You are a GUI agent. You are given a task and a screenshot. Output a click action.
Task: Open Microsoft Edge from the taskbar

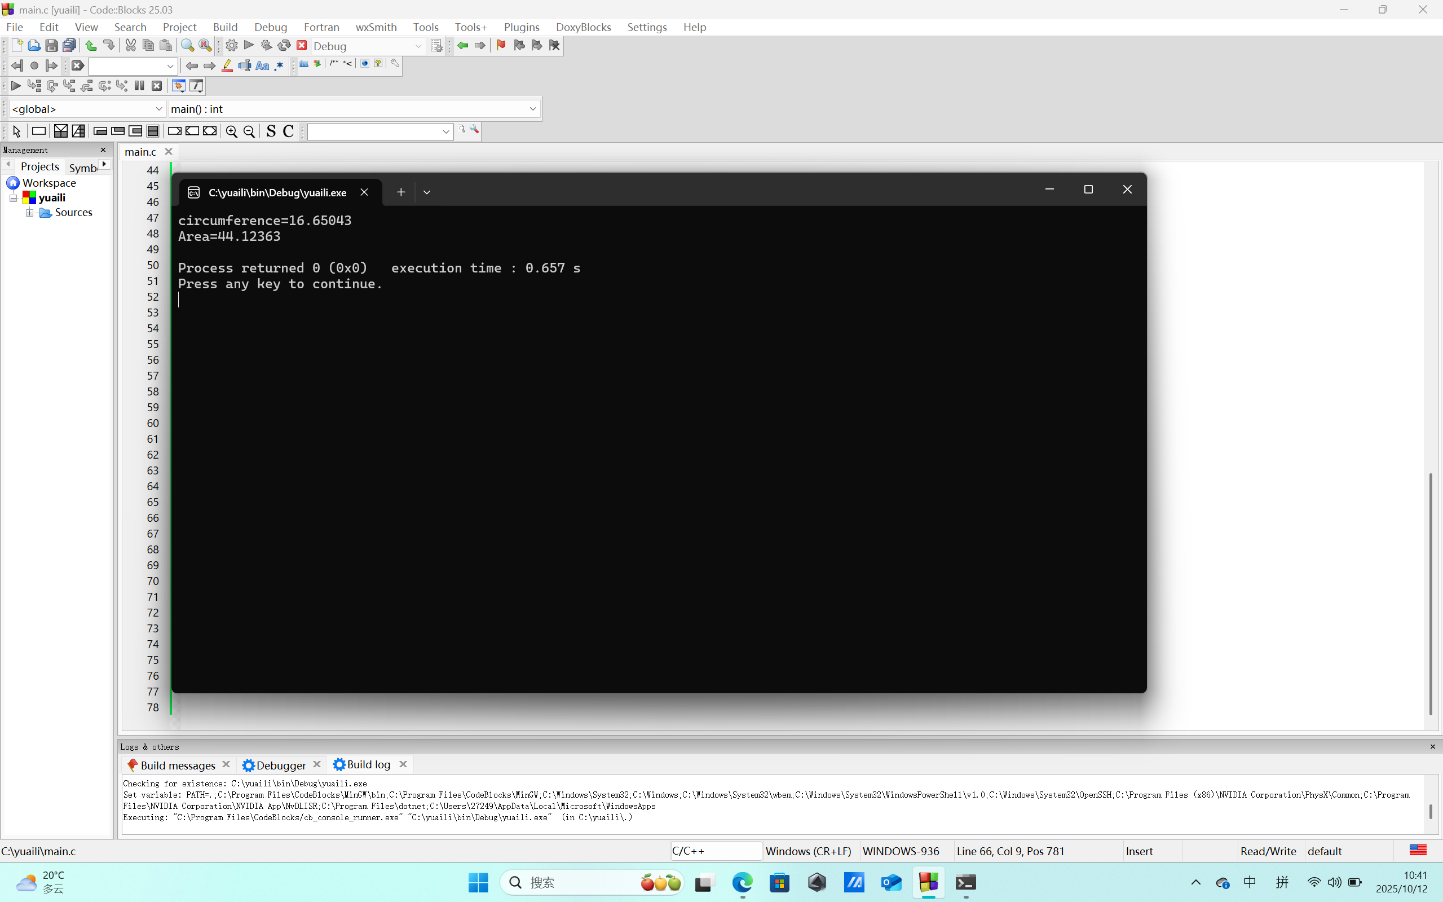743,882
